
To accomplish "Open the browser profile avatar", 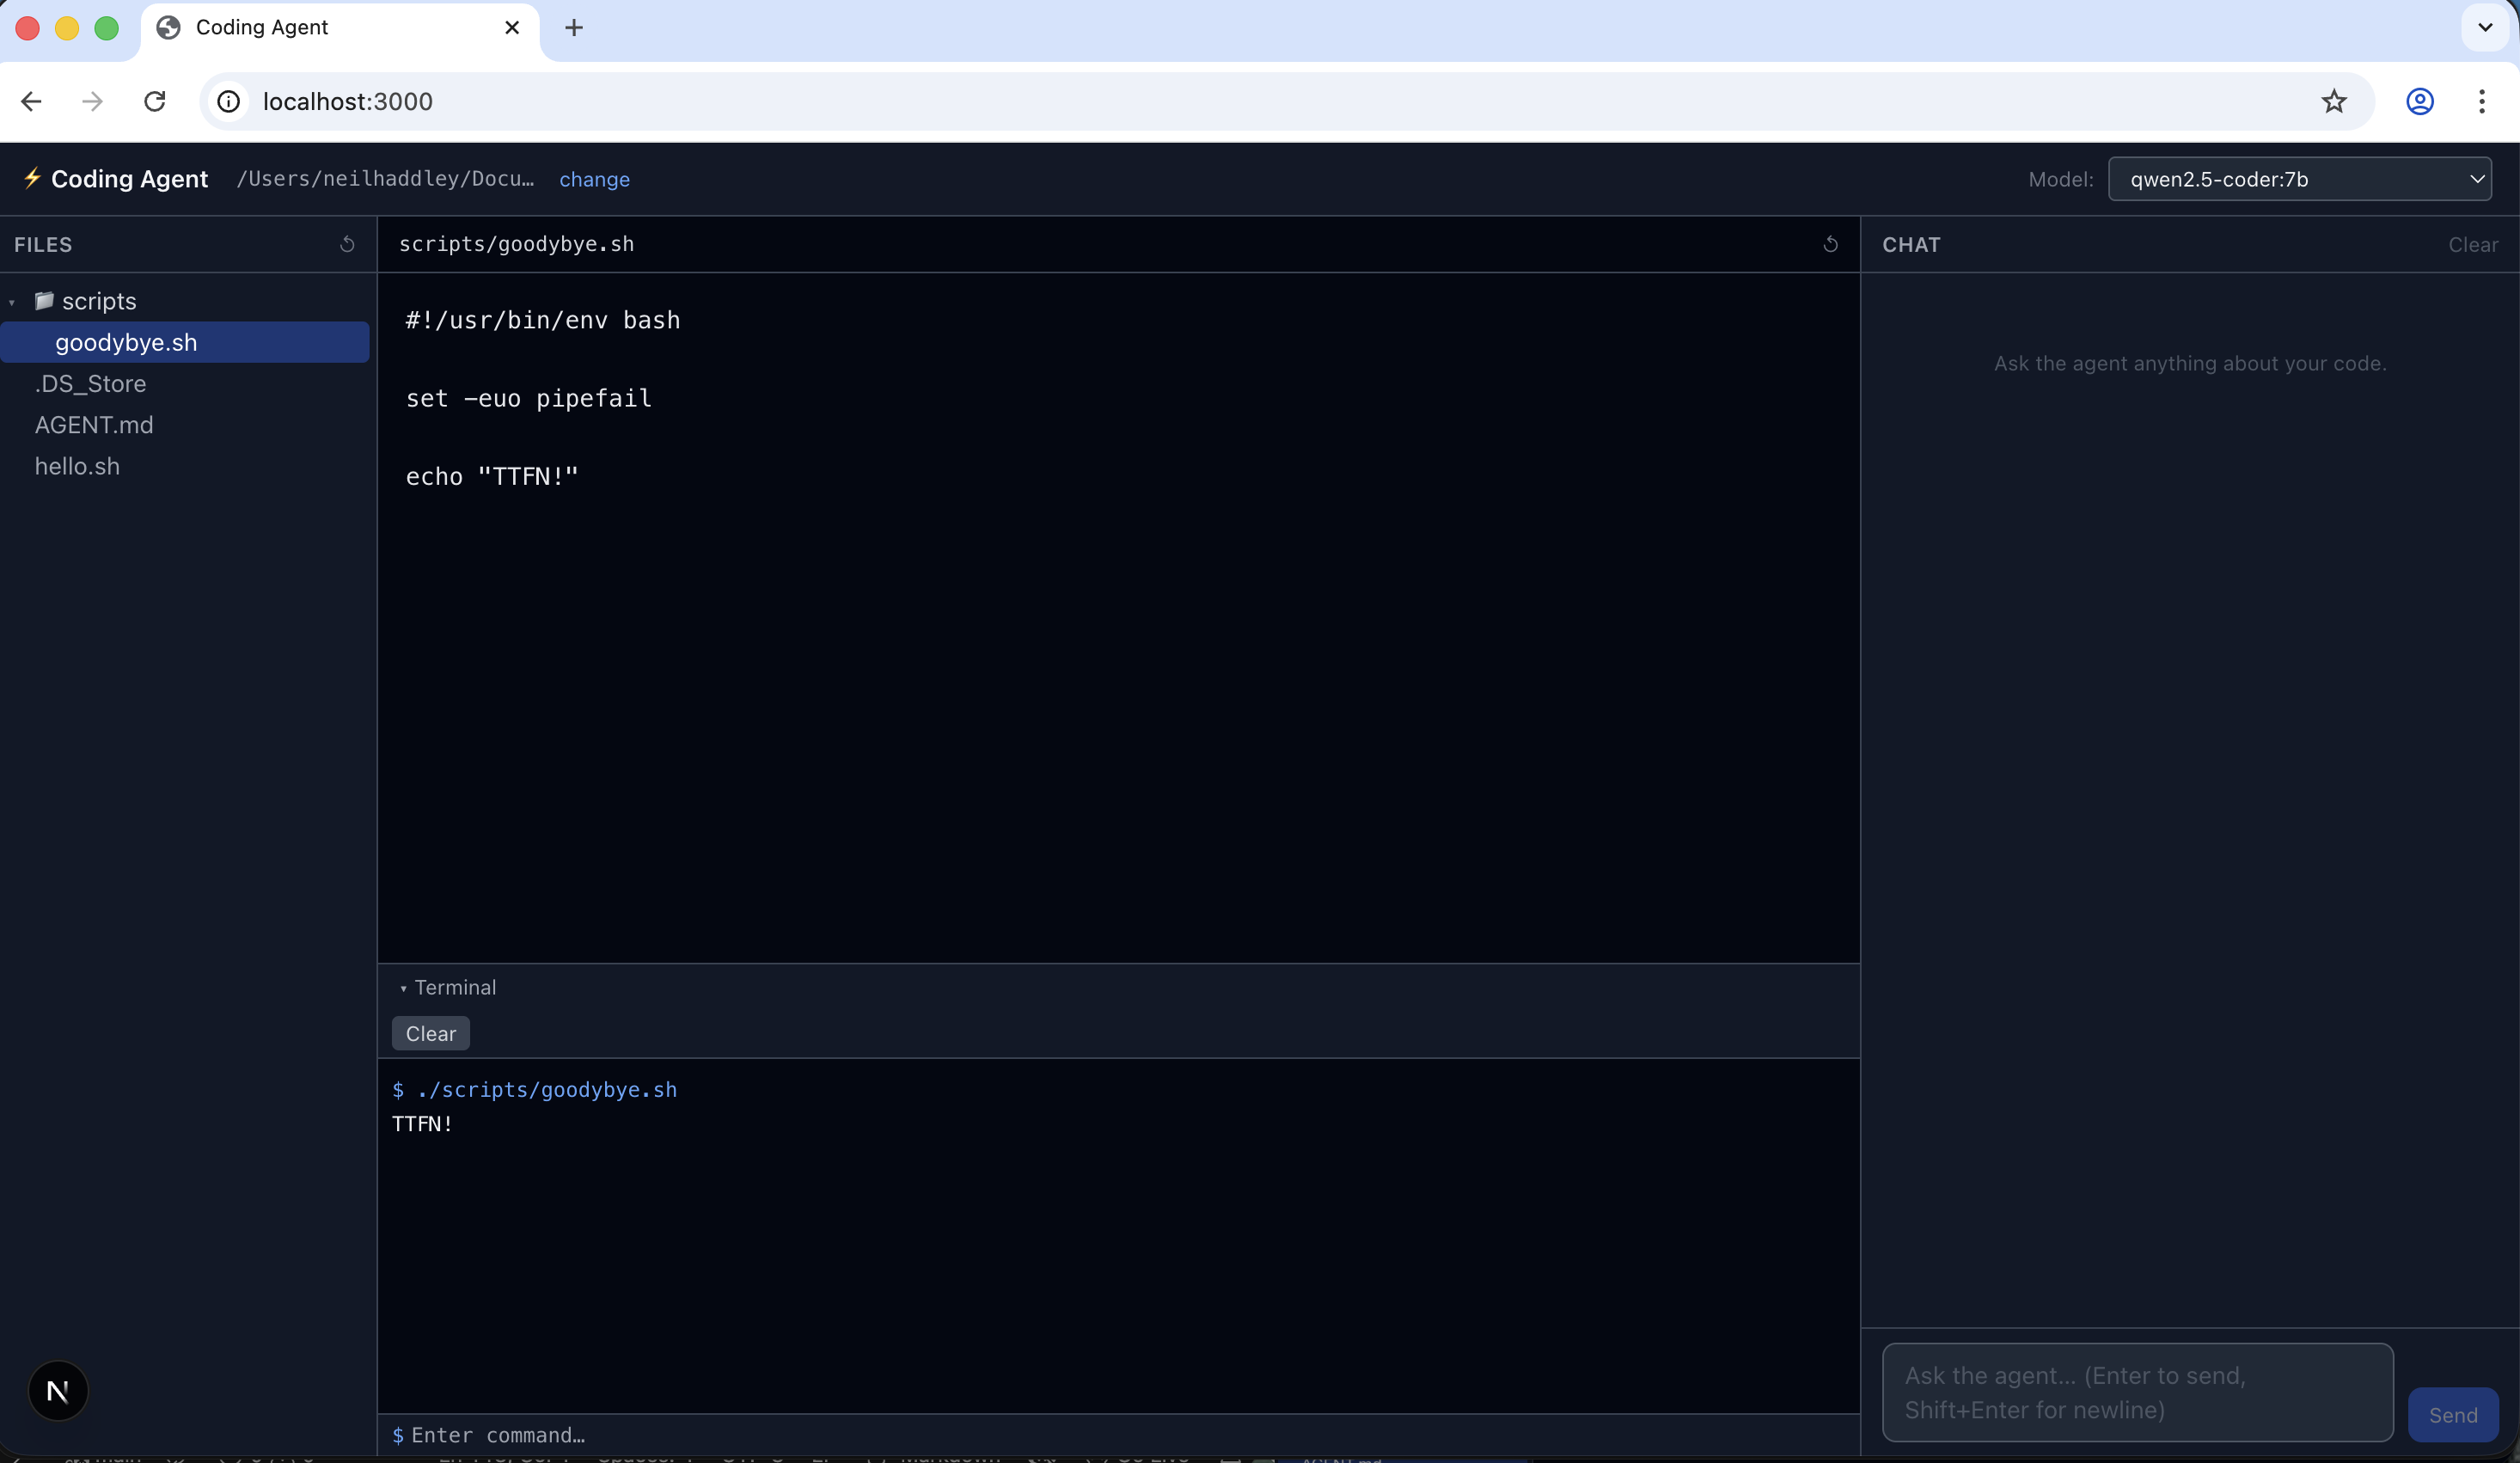I will 2420,101.
